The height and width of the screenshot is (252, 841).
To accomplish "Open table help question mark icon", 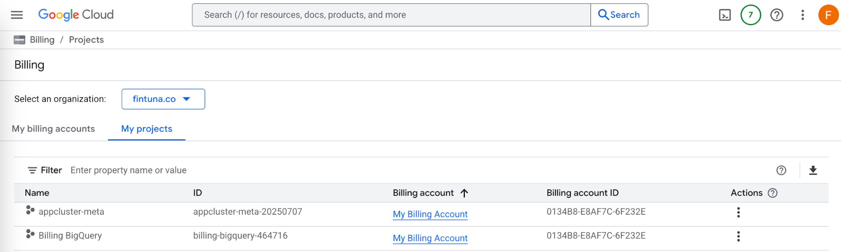I will (781, 170).
